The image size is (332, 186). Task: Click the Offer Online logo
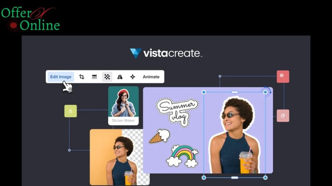pos(30,19)
